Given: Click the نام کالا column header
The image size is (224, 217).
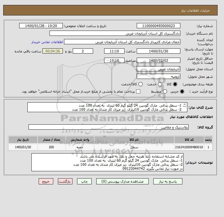Looking at the screenshot, I should (x=134, y=140).
